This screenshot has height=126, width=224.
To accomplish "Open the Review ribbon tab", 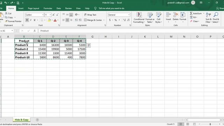I will point(69,8).
